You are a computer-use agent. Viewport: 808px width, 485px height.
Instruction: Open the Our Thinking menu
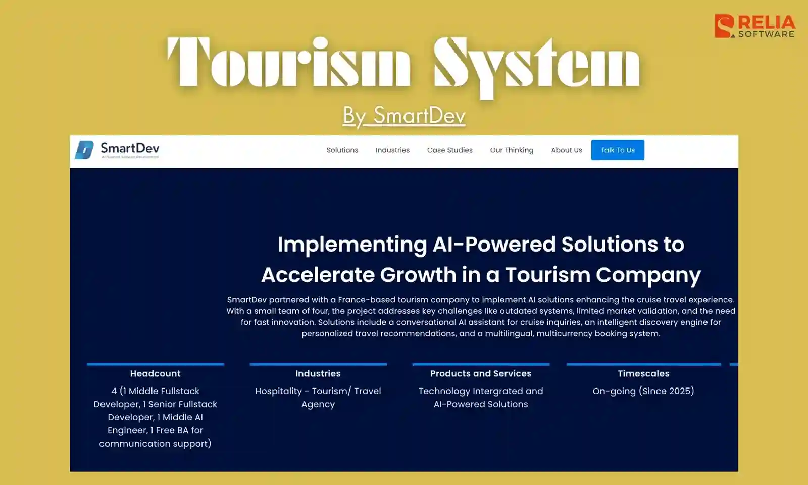[x=512, y=150]
